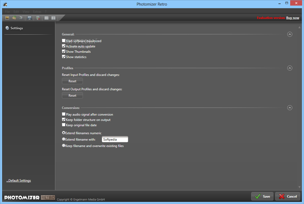
Task: Click the Photomizer Retro logo
Action: click(30, 198)
